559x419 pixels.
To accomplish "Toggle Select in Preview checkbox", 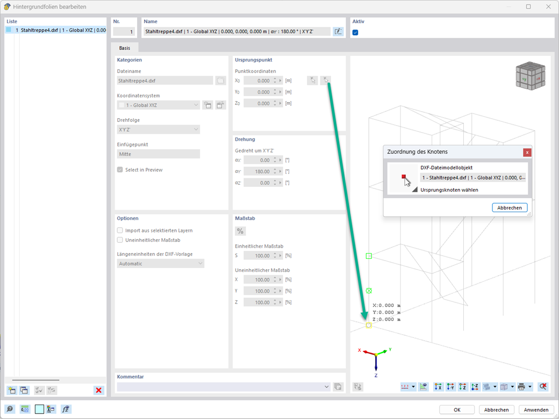I will (120, 170).
